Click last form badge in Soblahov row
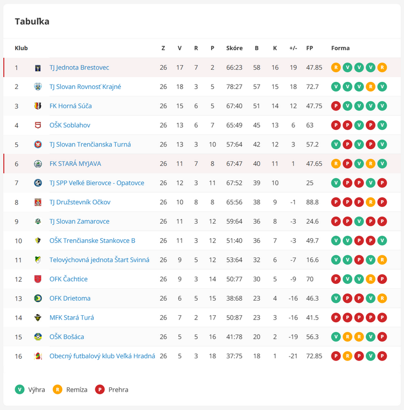The height and width of the screenshot is (410, 404). [382, 125]
